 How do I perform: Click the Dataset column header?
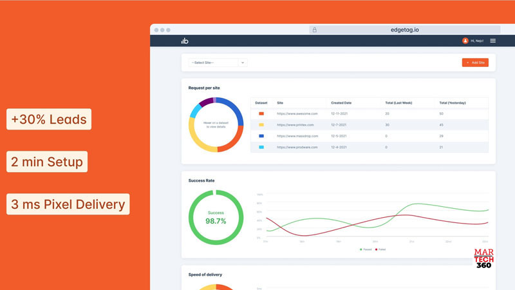261,102
